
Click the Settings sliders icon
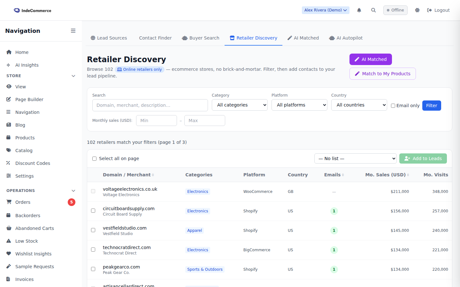9,176
